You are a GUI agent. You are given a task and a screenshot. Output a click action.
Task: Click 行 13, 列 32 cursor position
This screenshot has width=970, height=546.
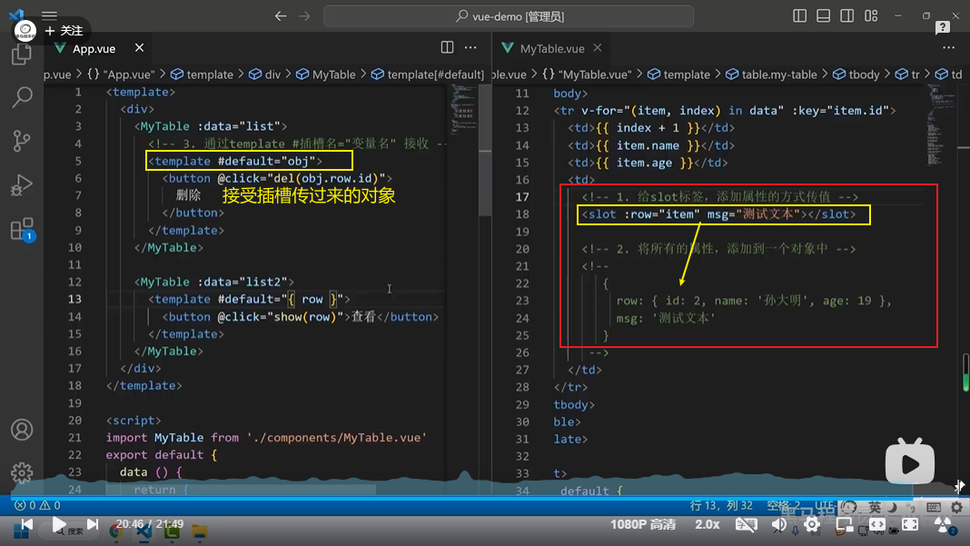coord(721,506)
